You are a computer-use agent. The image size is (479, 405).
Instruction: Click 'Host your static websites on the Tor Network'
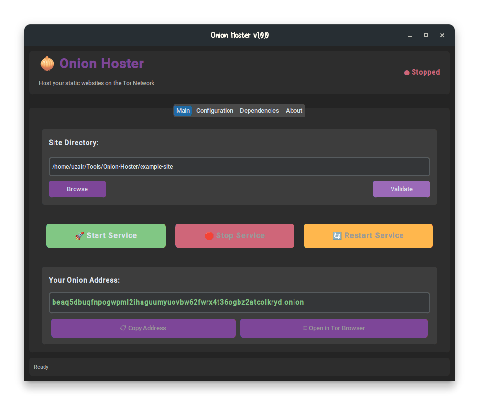pyautogui.click(x=97, y=83)
